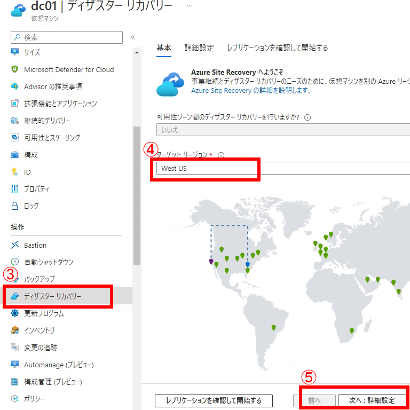The image size is (410, 410).
Task: Open Bastion menu item
Action: coord(35,245)
